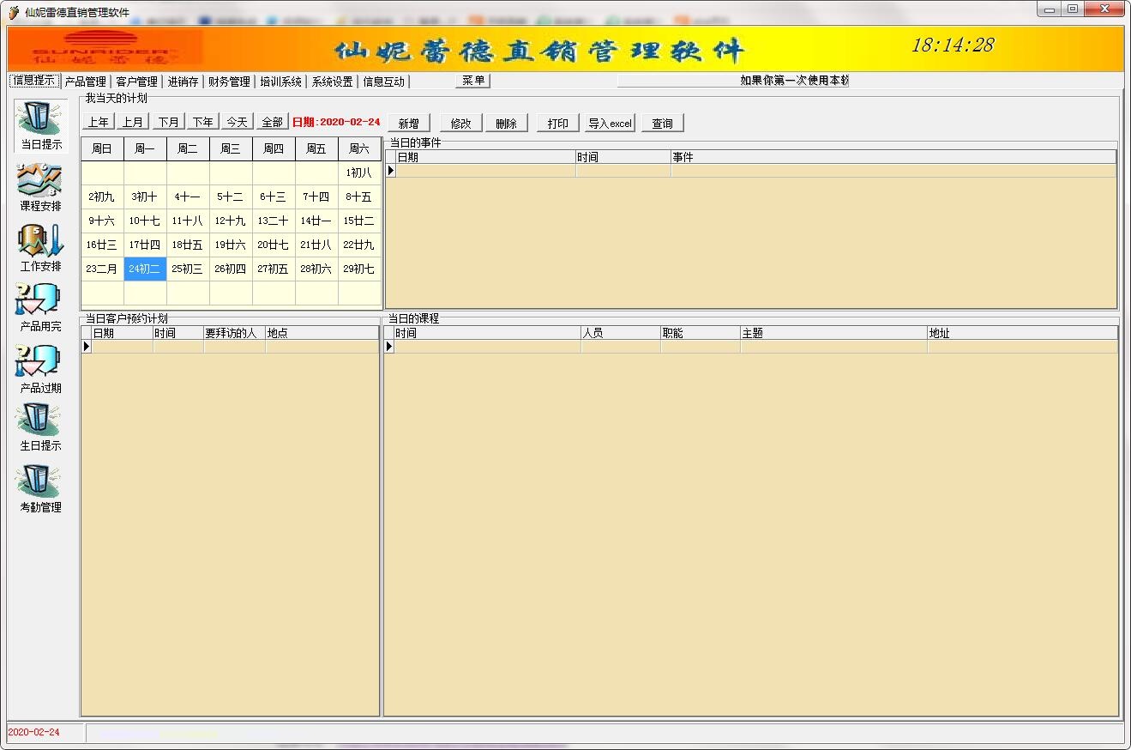Viewport: 1131px width, 750px height.
Task: Click the 主题 column header
Action: [x=833, y=333]
